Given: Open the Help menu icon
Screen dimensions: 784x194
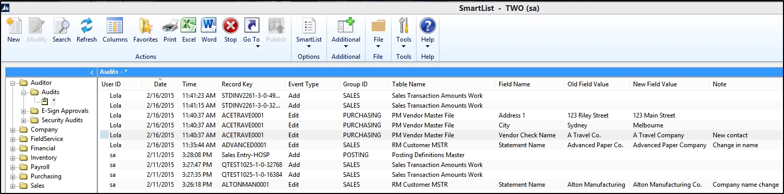Looking at the screenshot, I should (x=427, y=26).
